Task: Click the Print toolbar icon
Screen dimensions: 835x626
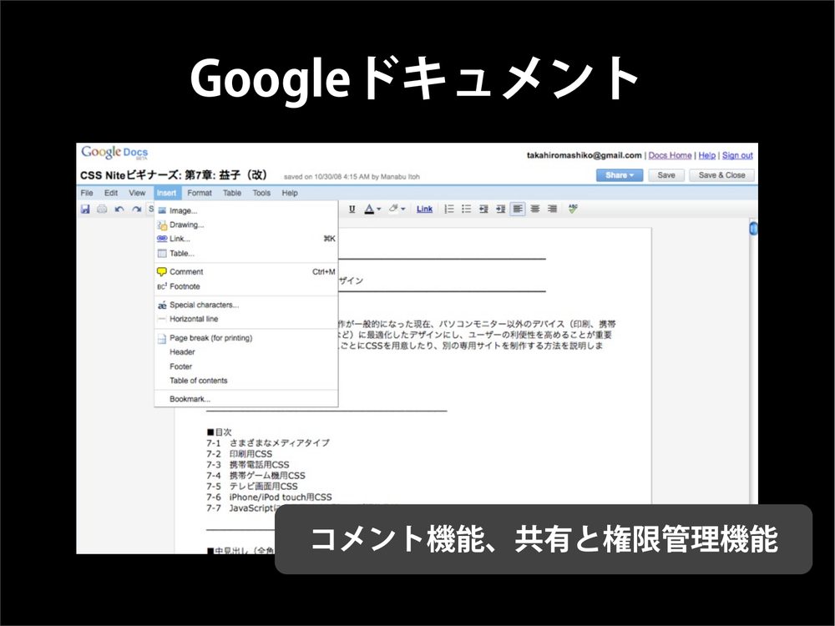Action: [x=102, y=210]
